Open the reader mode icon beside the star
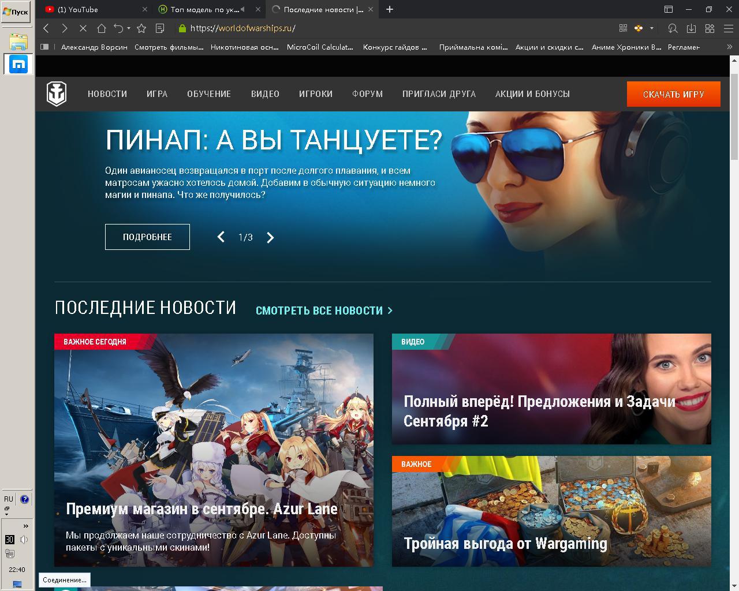739x591 pixels. tap(160, 28)
